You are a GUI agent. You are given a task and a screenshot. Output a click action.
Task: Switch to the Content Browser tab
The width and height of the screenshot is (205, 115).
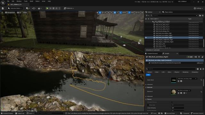click(x=152, y=53)
